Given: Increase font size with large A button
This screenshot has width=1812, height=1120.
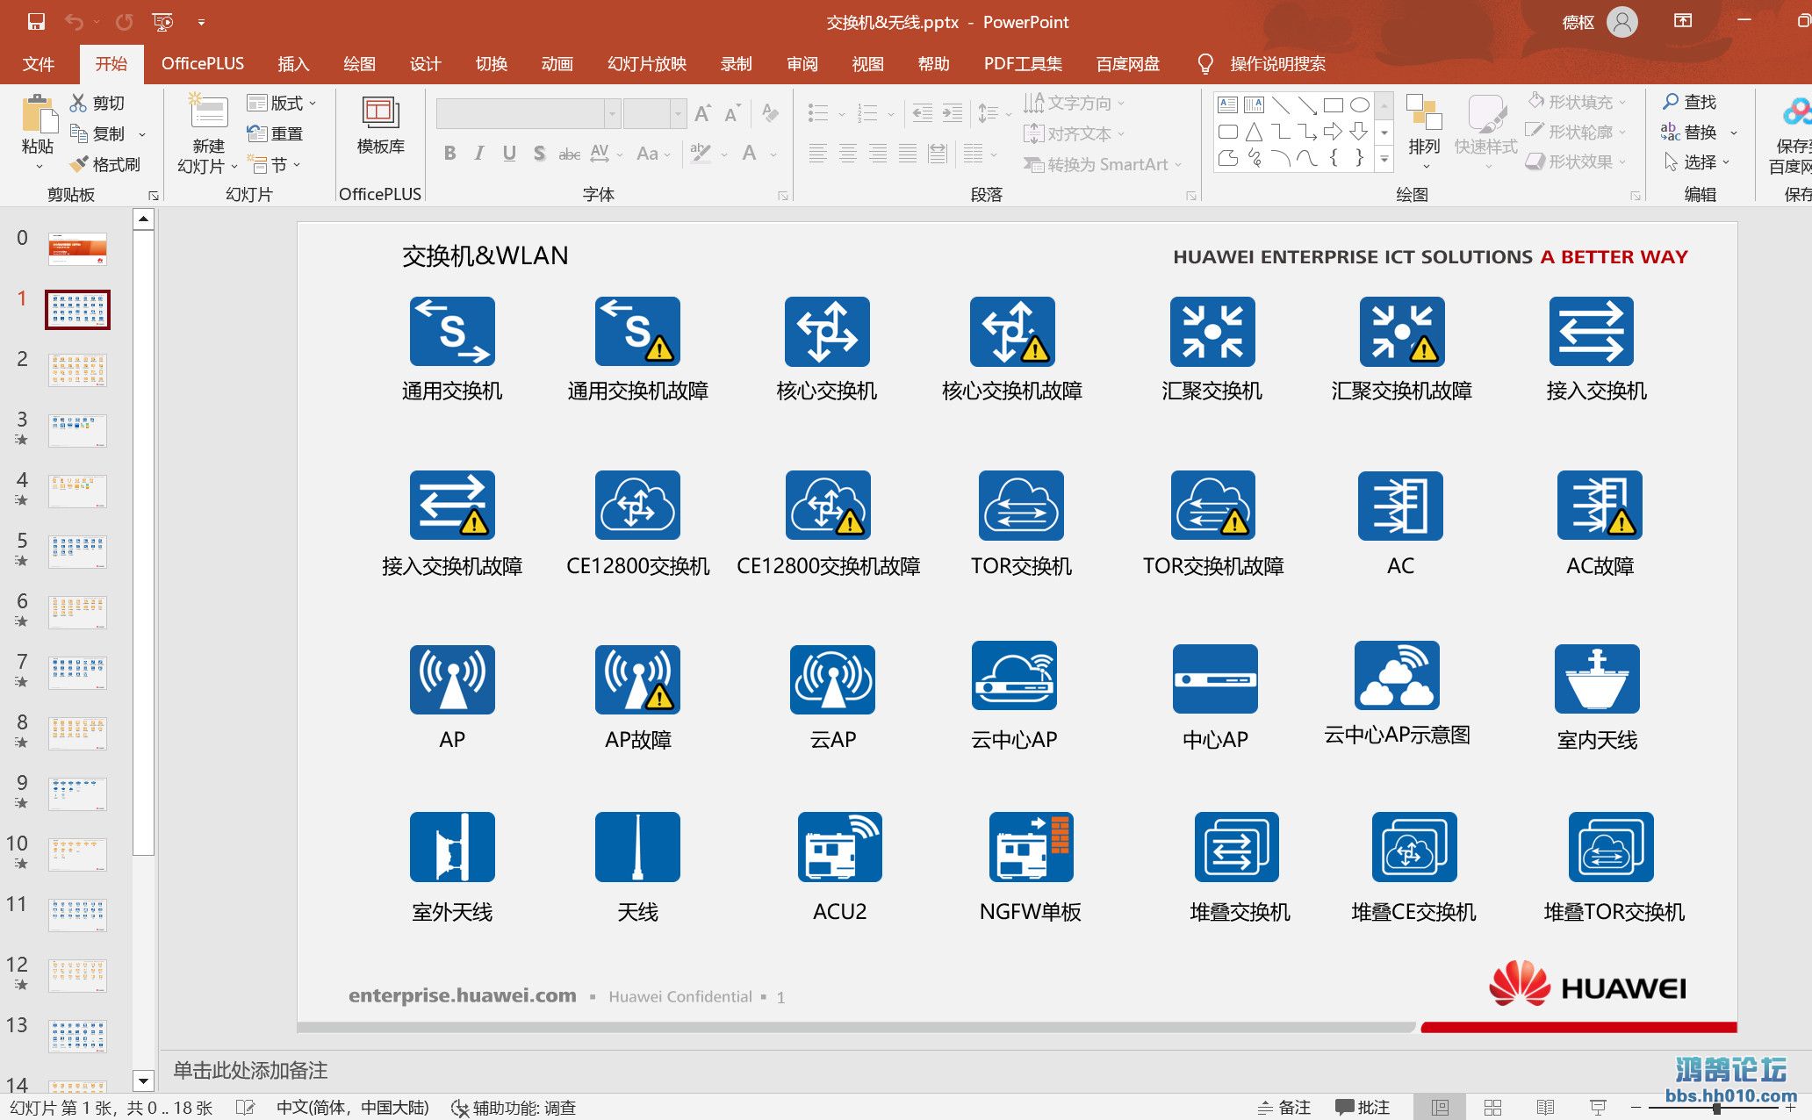Looking at the screenshot, I should pyautogui.click(x=702, y=113).
